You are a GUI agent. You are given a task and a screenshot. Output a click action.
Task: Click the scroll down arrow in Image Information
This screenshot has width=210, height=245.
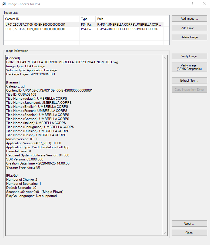(165, 233)
